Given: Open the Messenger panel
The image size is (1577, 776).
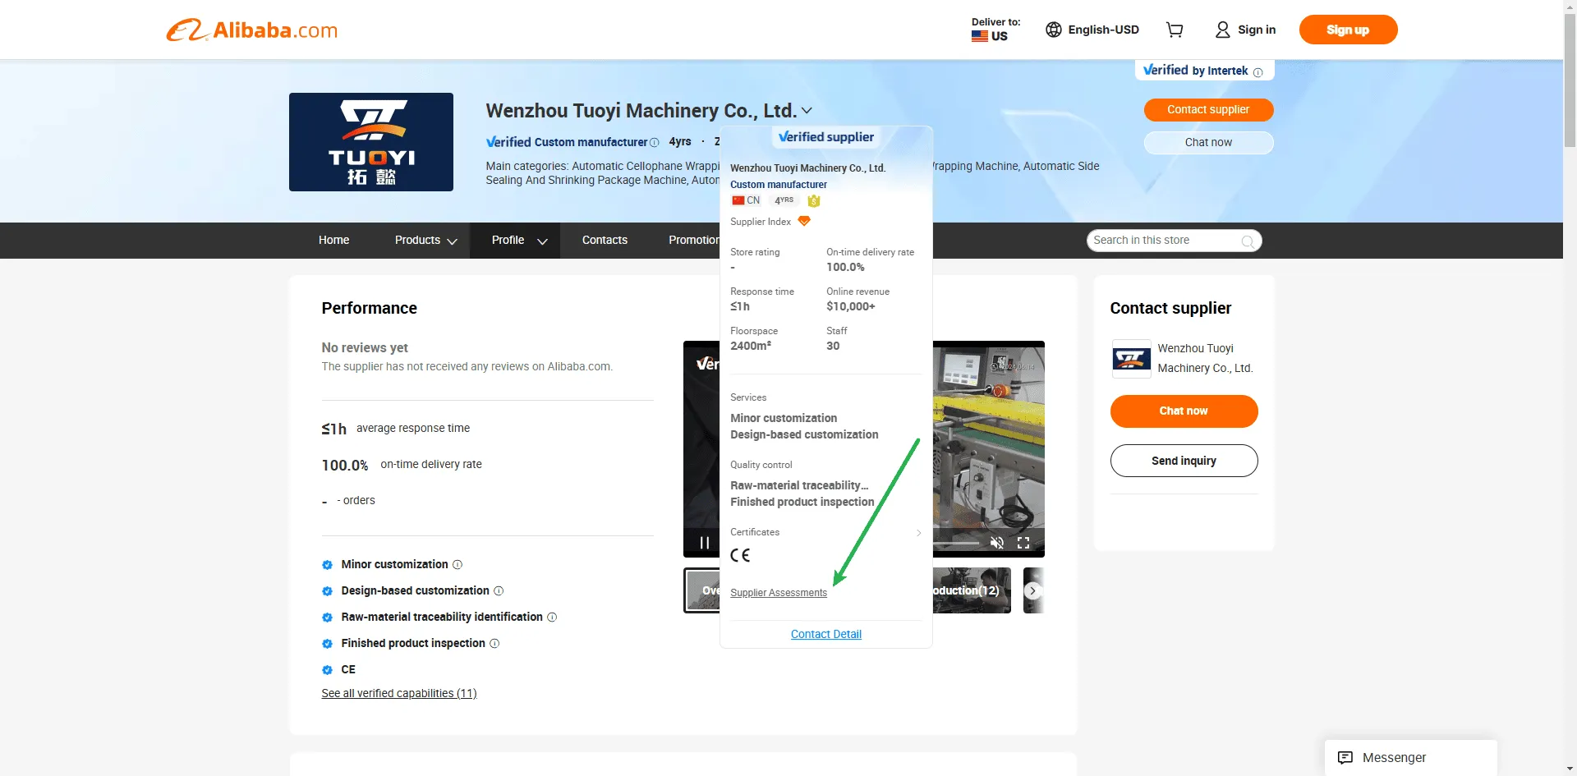Looking at the screenshot, I should pos(1410,757).
